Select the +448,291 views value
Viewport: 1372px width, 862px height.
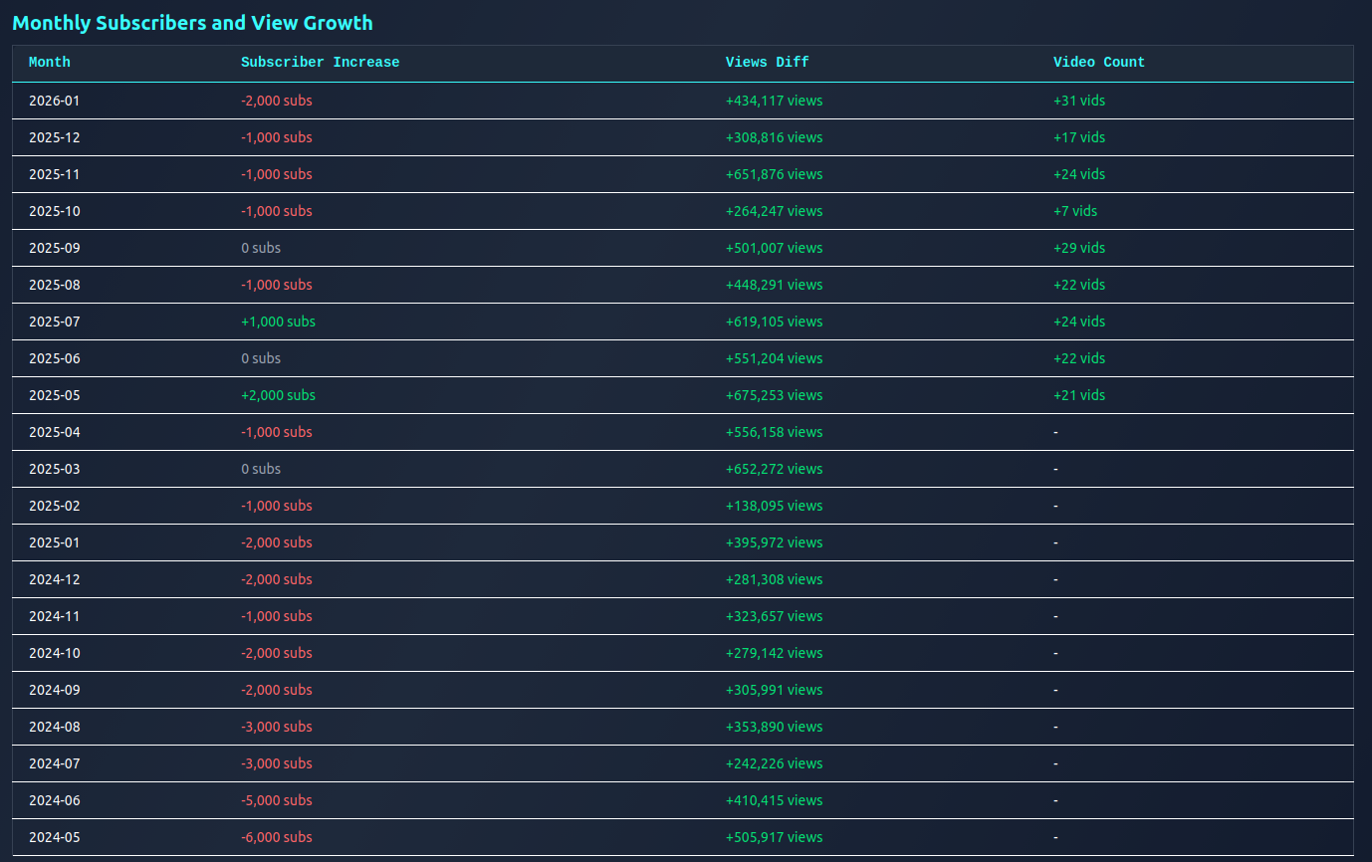tap(775, 285)
